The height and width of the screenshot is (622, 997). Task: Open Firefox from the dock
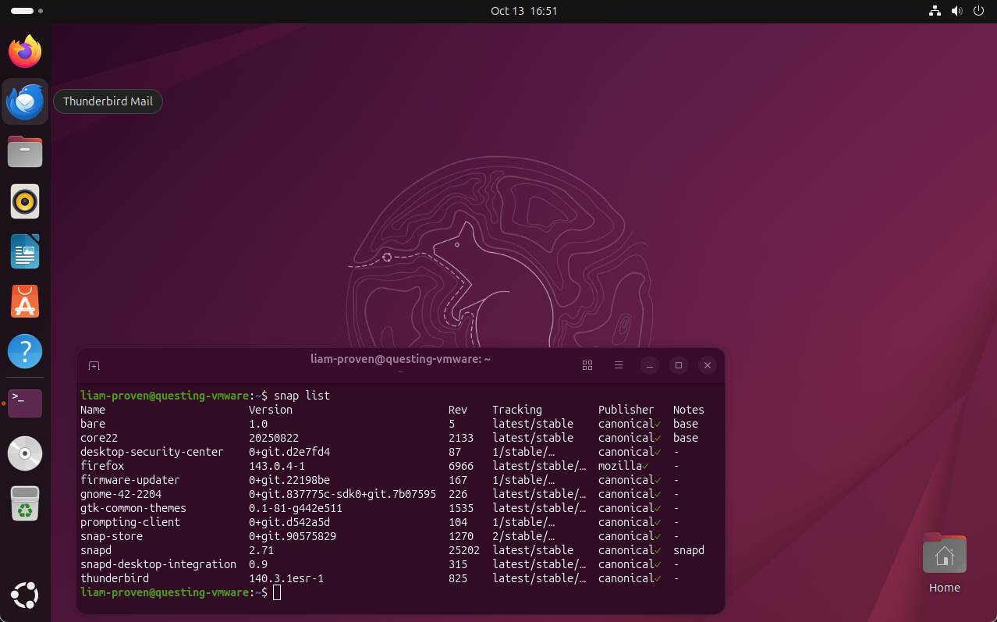[x=25, y=52]
